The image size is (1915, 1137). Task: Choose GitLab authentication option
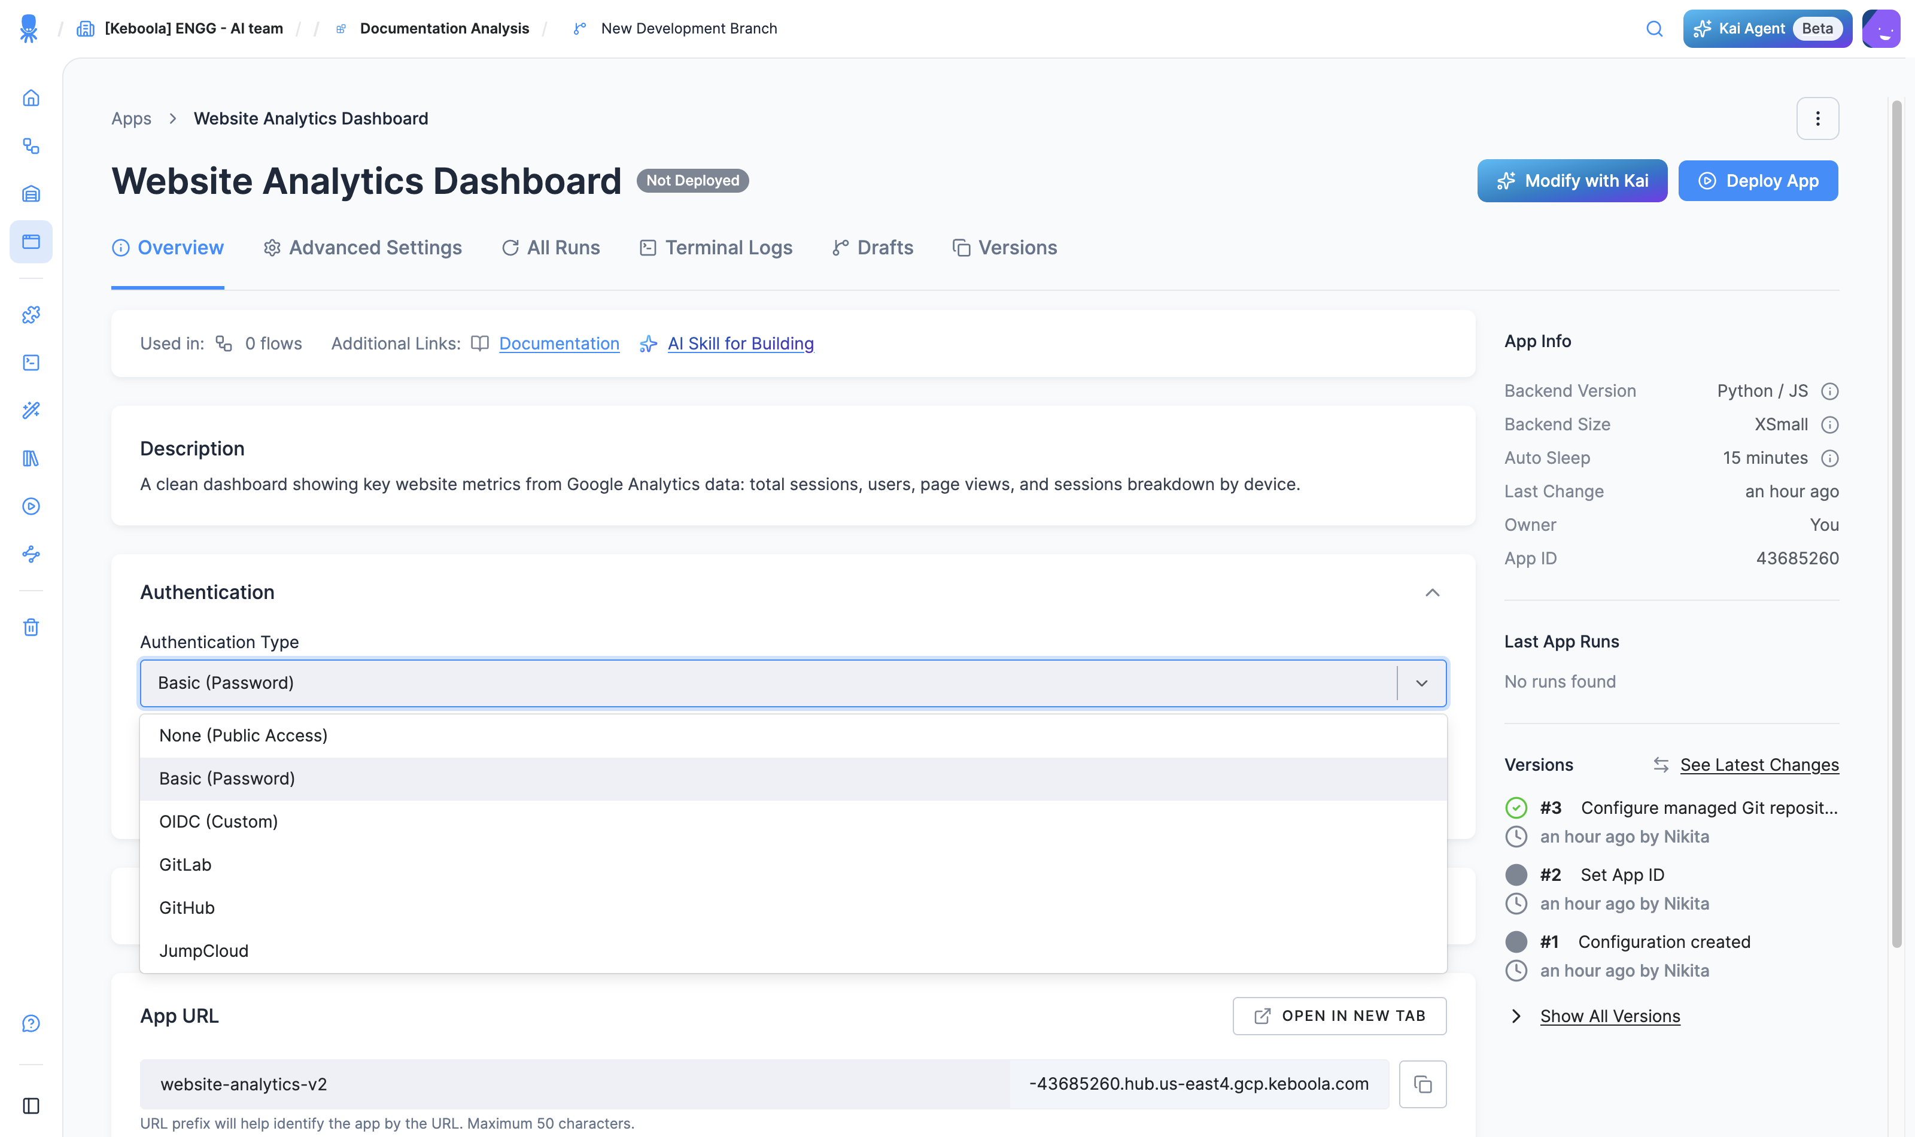[x=793, y=864]
